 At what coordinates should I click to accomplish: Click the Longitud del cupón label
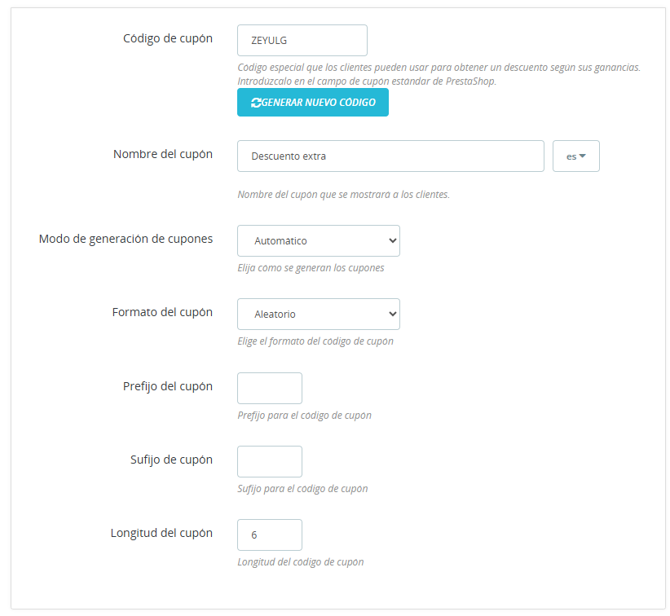point(161,533)
